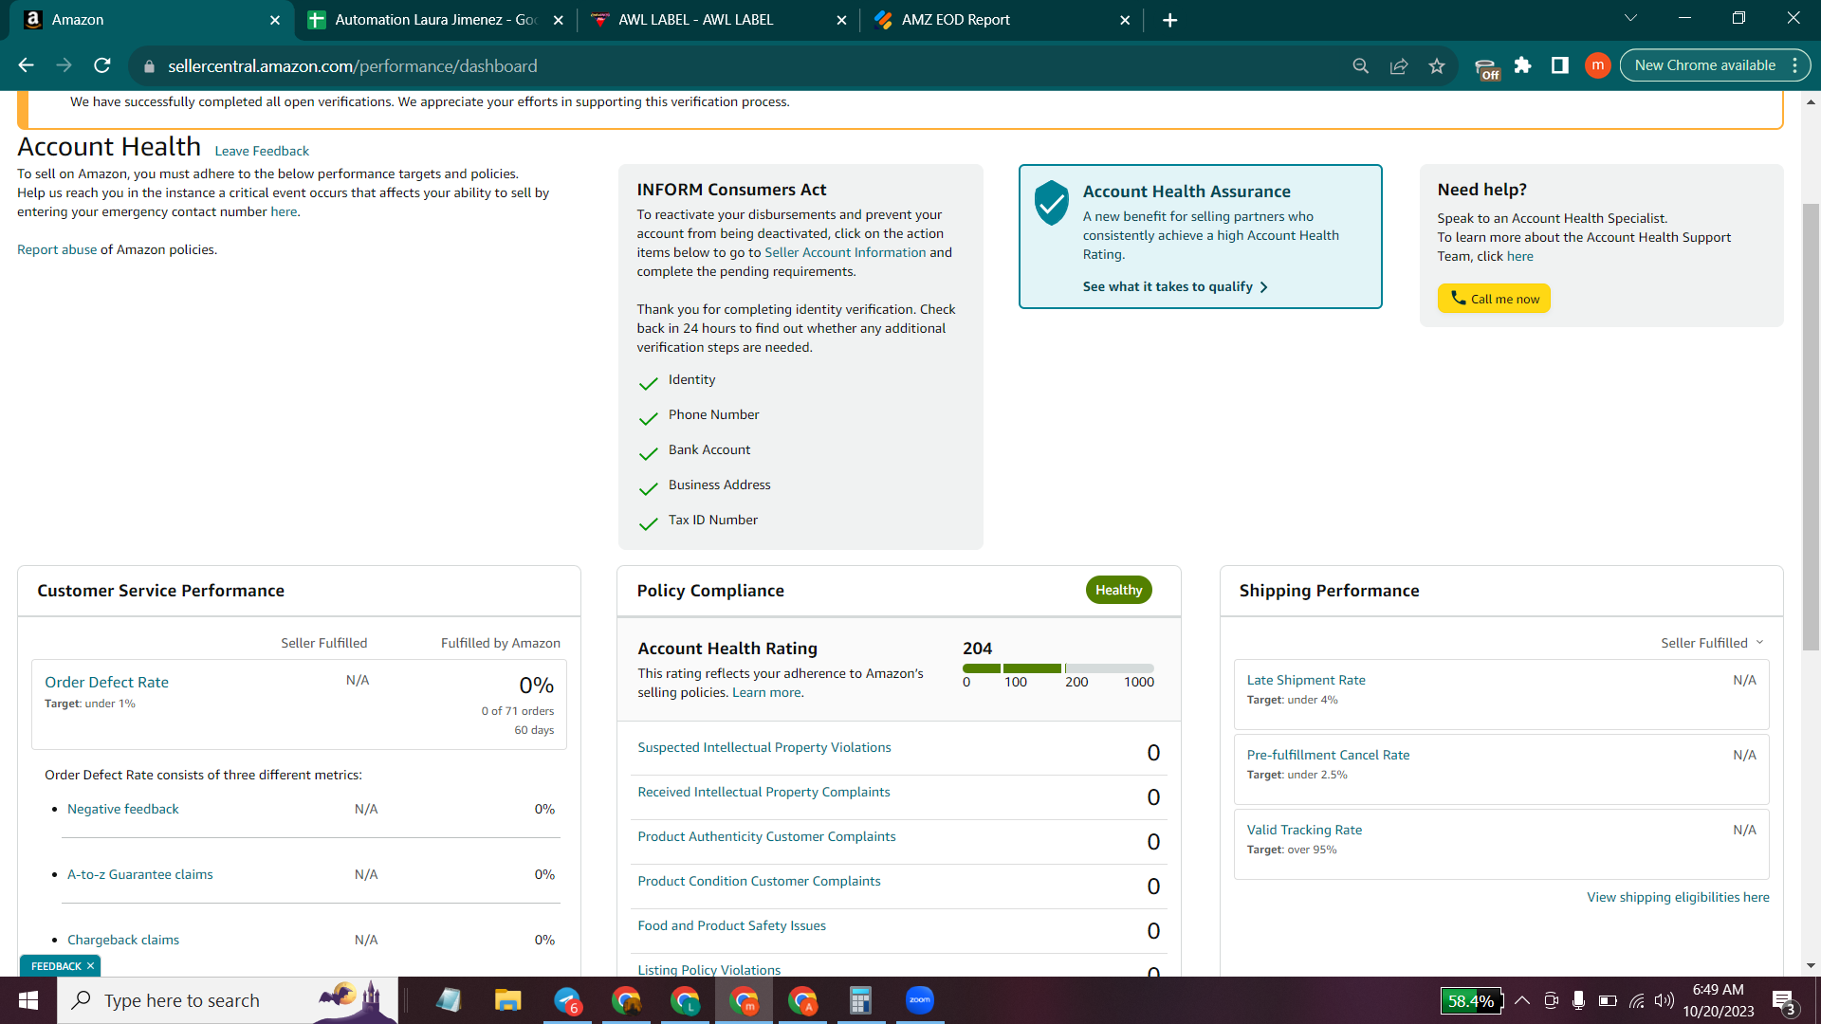Open the Valid Tracking Rate link
The width and height of the screenshot is (1821, 1024).
1304,830
